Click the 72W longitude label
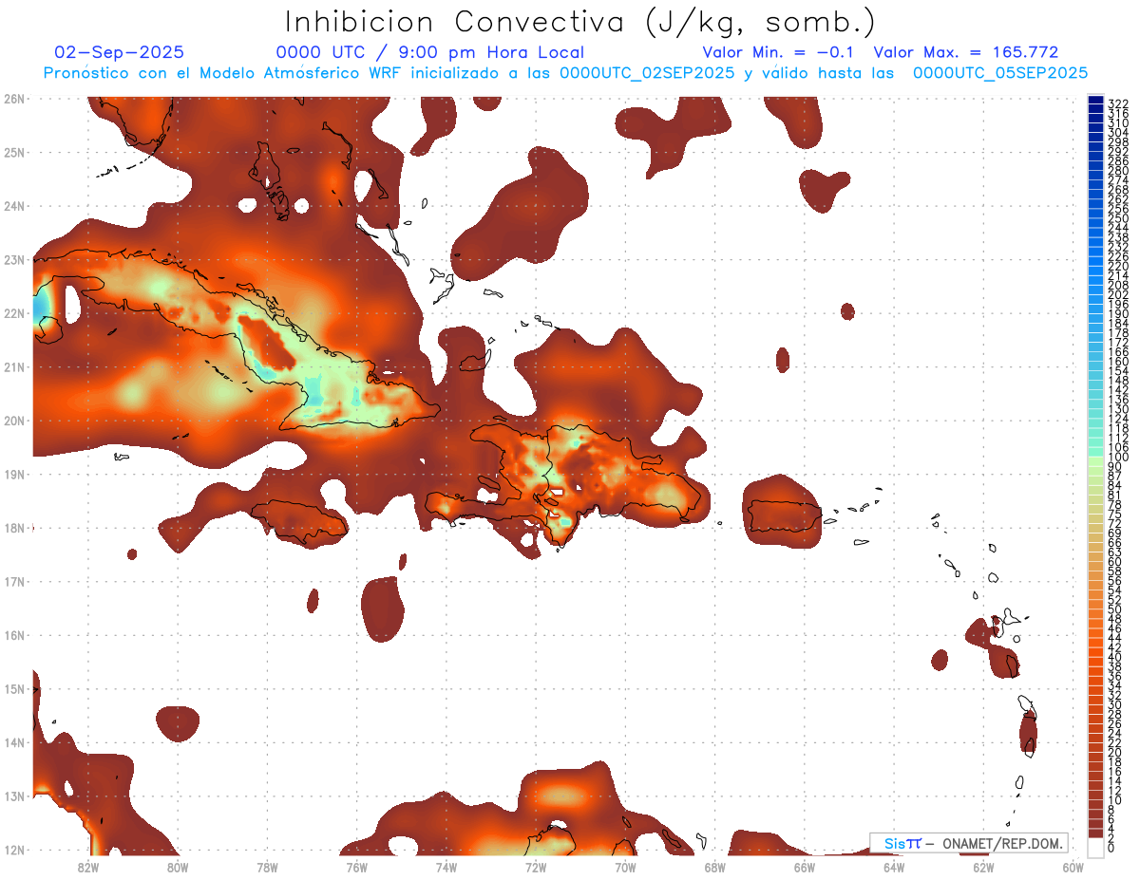 coord(536,867)
